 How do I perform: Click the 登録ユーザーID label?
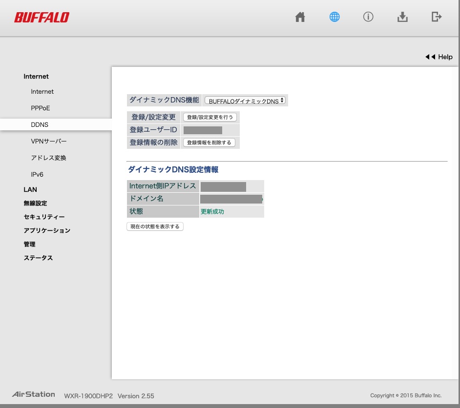pyautogui.click(x=153, y=130)
